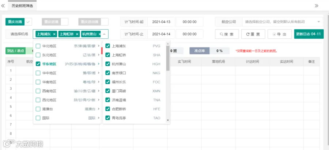Image resolution: width=329 pixels, height=150 pixels.
Task: Click the 重置 reset button
Action: click(253, 34)
